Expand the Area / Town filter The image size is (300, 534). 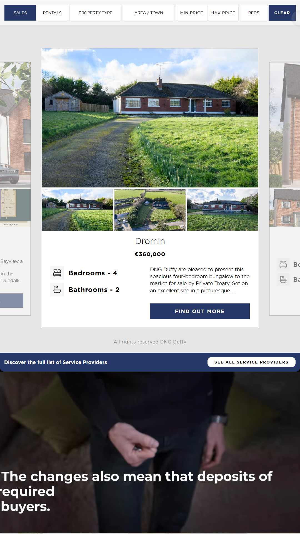(149, 13)
